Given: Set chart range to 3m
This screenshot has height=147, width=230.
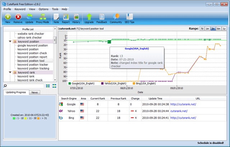Looking at the screenshot, I should coord(213,29).
